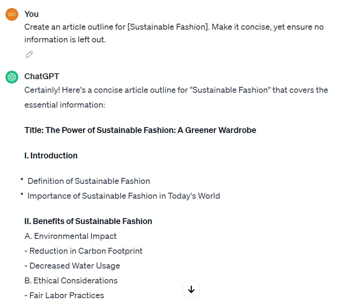Screen dimensions: 364x302
Task: Click the 'II. Benefits of Sustainable Fashion' heading
Action: (88, 221)
